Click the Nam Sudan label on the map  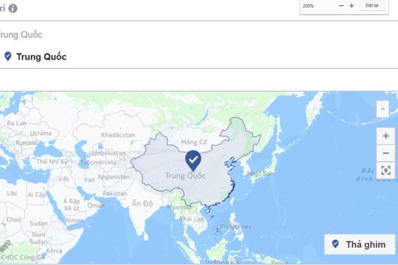click(38, 238)
